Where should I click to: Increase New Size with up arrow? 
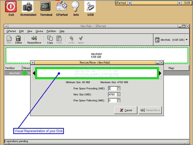coord(119,93)
